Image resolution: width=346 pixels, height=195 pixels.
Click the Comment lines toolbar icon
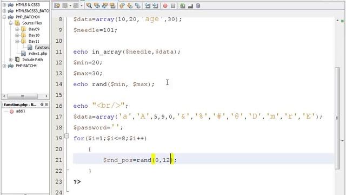click(x=183, y=6)
